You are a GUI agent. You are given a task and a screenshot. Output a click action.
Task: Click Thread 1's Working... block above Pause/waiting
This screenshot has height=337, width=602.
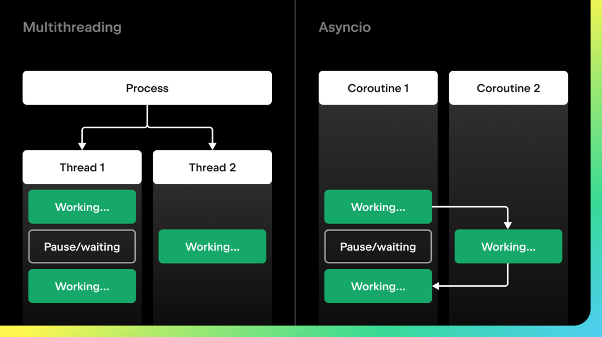pyautogui.click(x=82, y=207)
